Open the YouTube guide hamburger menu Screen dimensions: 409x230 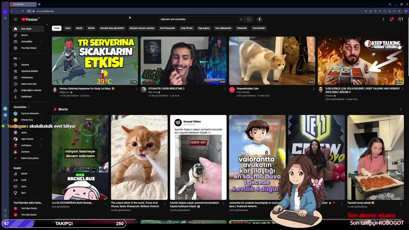(x=15, y=19)
